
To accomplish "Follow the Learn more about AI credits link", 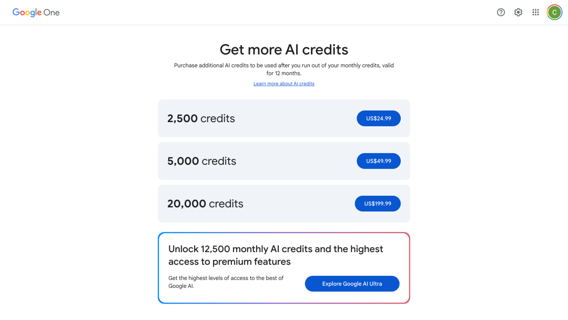I will tap(283, 84).
